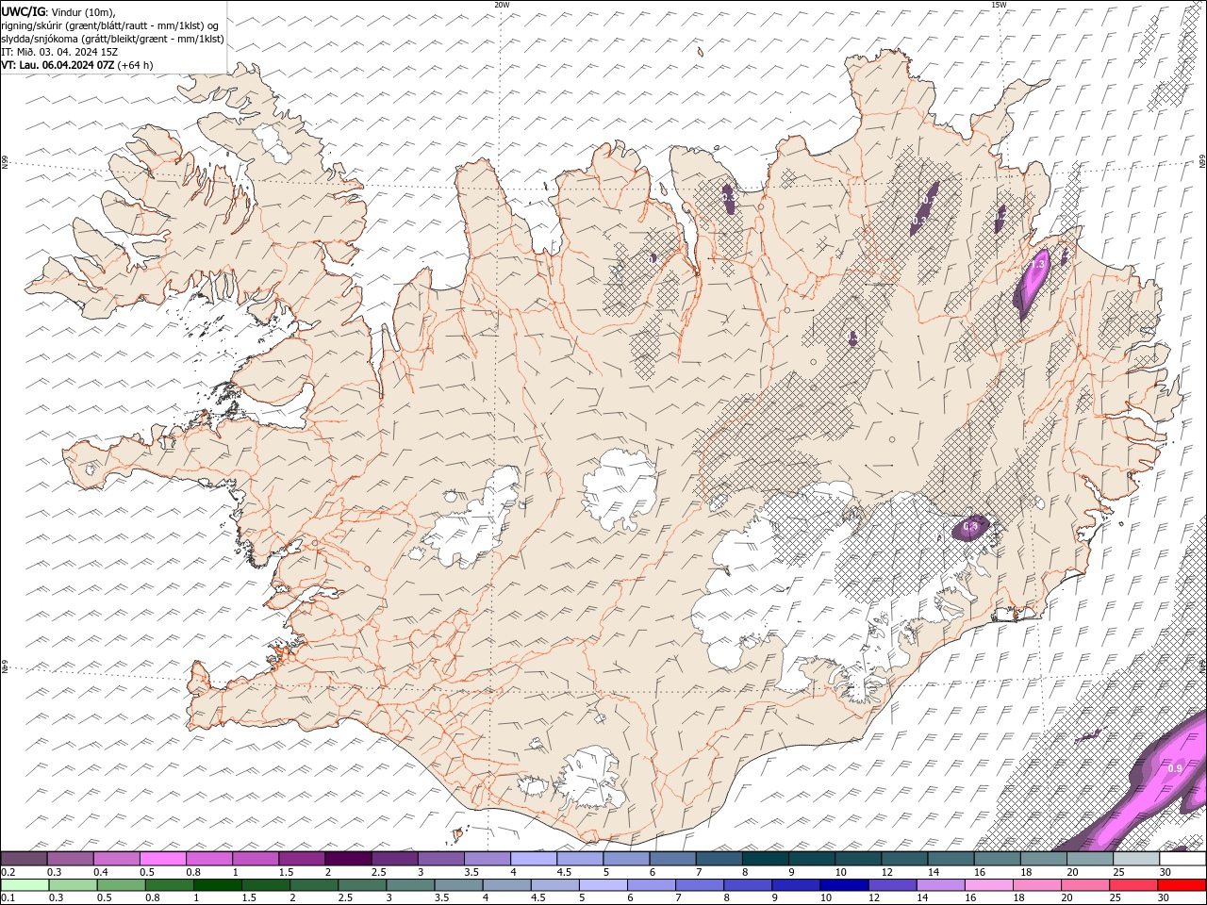Click the '20W' longitude label at top
Viewport: 1207px width, 905px height.
click(502, 5)
